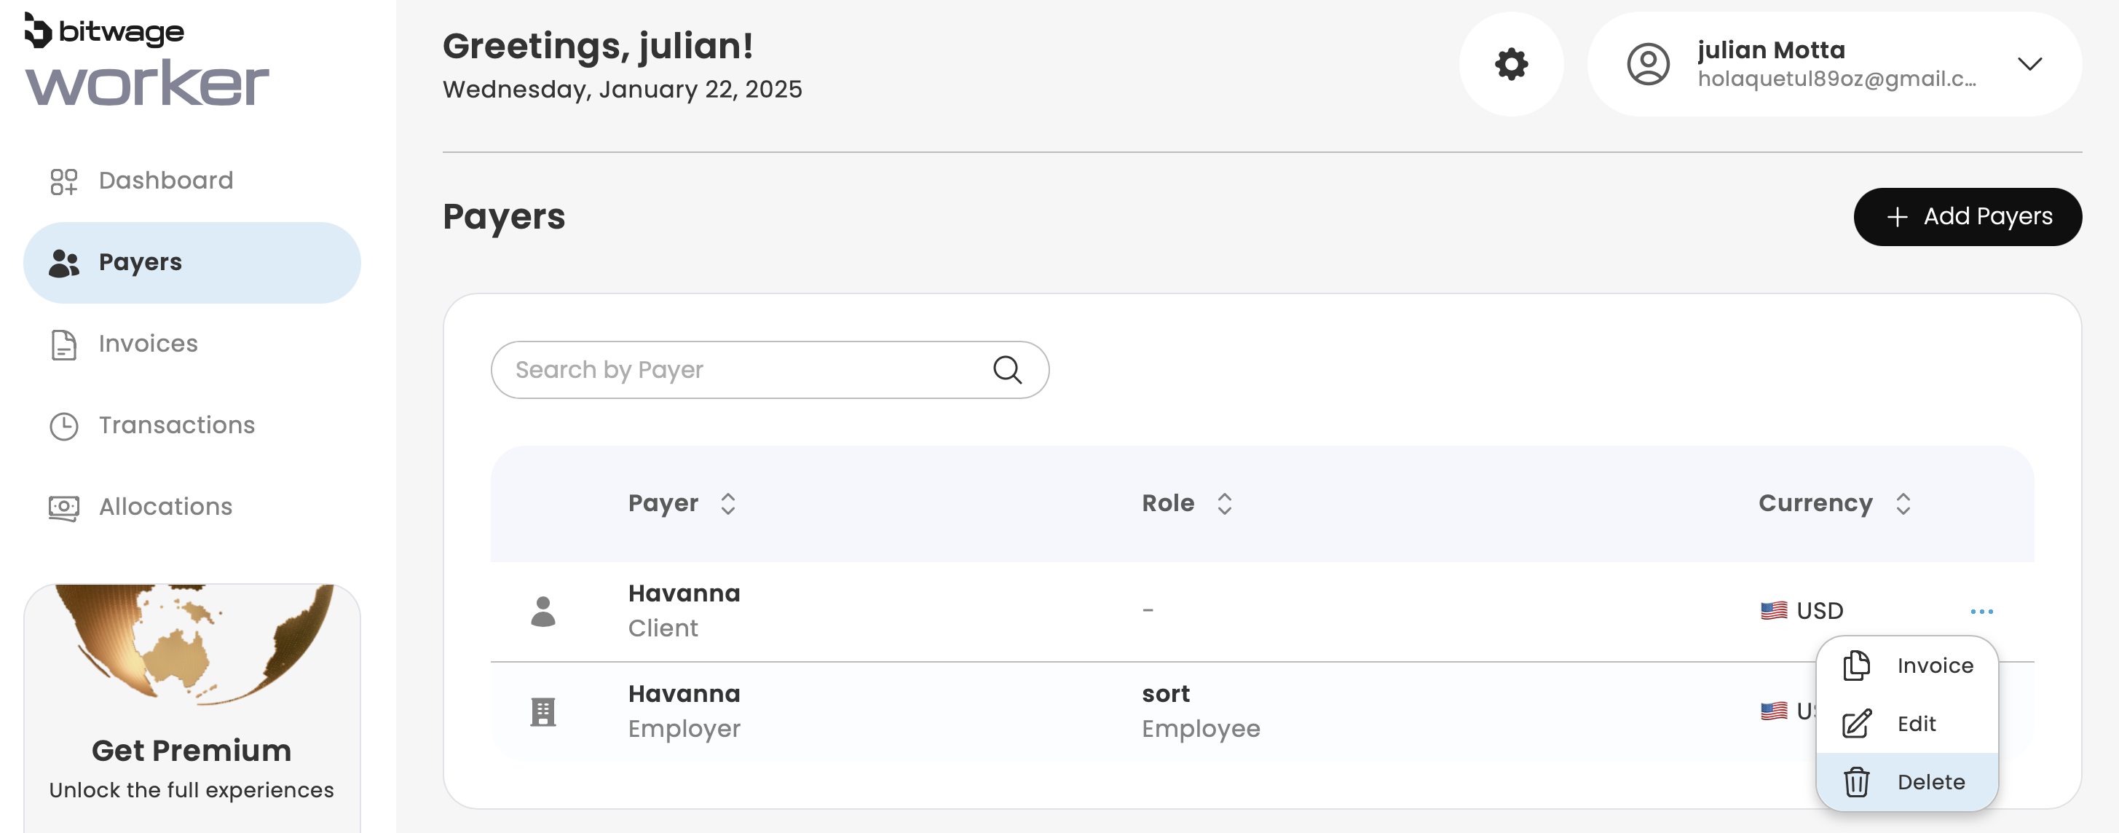This screenshot has height=833, width=2119.
Task: Open the three-dot menu for Havanna Client
Action: 1981,611
